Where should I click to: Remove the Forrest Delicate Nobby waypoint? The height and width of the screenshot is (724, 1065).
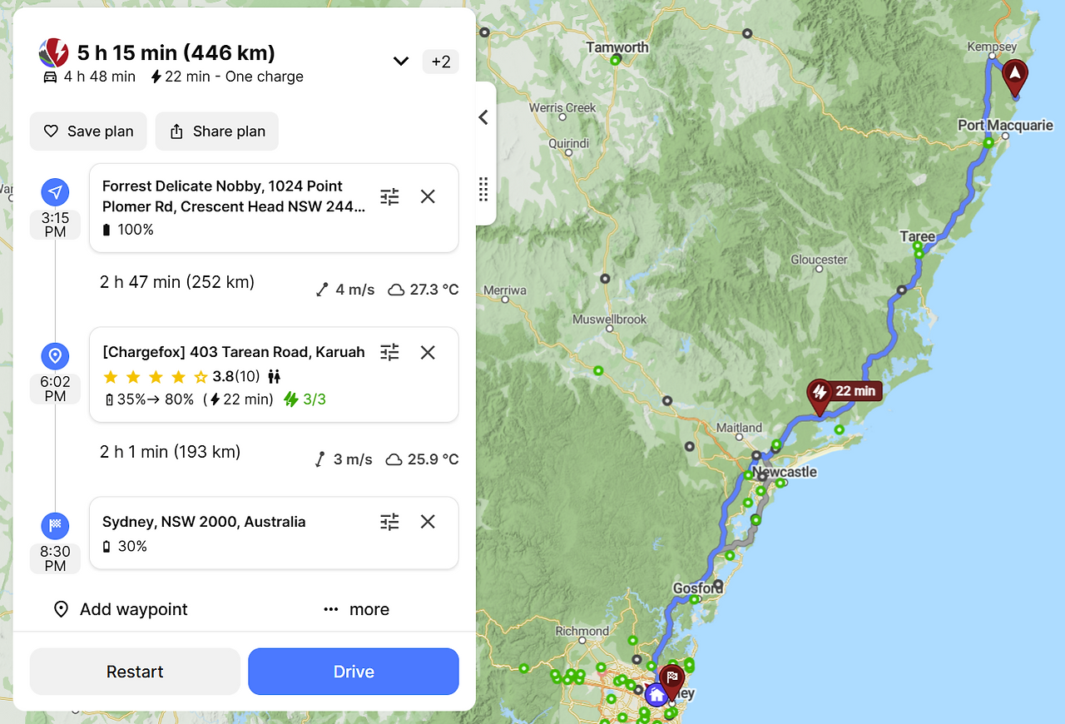[428, 196]
